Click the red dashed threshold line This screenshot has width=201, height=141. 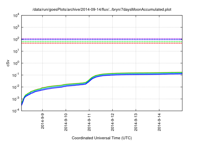[x=102, y=43]
